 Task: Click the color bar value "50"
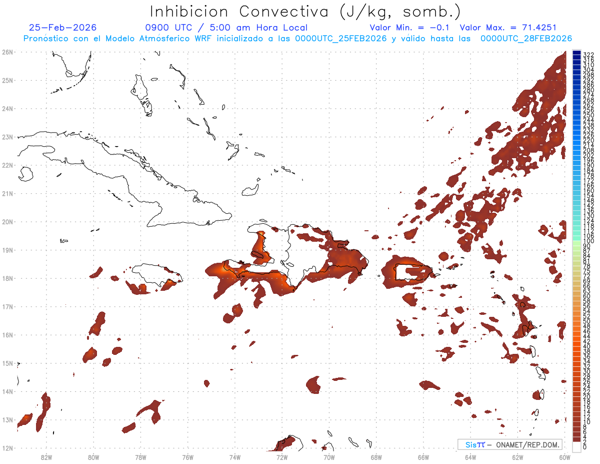point(586,321)
